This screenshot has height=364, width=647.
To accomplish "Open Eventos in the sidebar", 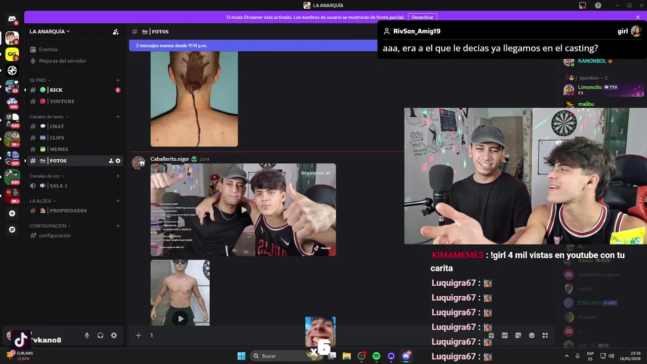I will tap(75, 50).
